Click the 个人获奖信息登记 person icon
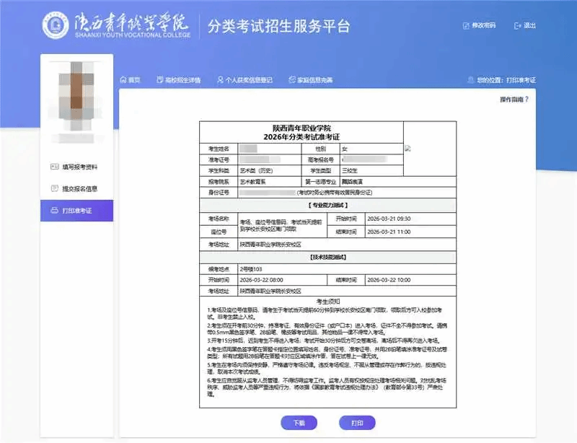Screen dimensions: 577x443 click(x=219, y=79)
